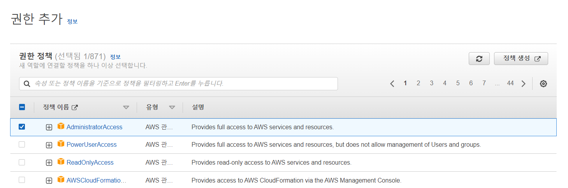Open the AdministratorAccess policy link

(x=94, y=127)
